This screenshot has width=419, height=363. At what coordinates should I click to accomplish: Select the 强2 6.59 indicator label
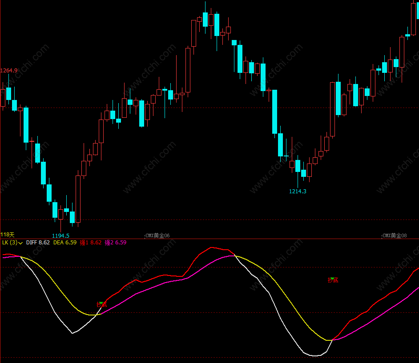click(116, 242)
